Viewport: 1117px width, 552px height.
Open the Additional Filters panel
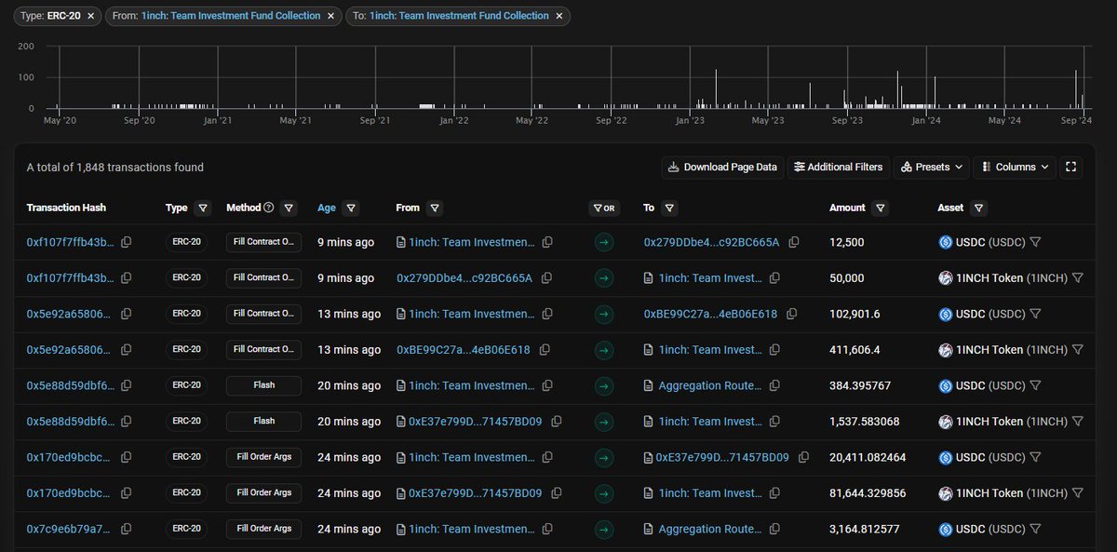point(838,168)
